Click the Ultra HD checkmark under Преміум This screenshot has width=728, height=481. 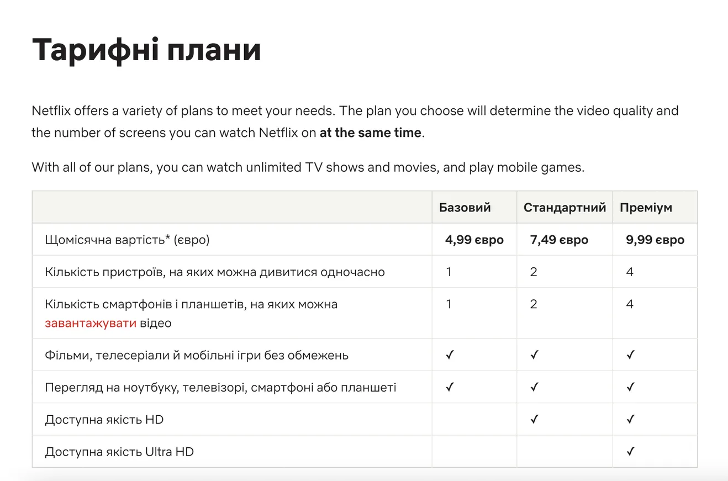click(x=630, y=452)
